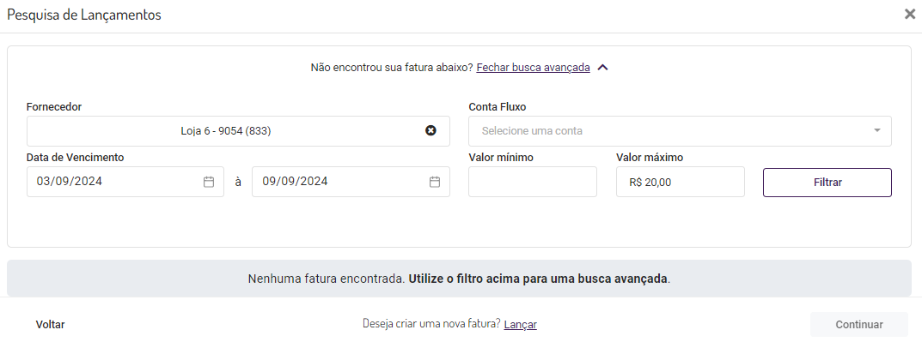
Task: Click the 'Nenhuma fatura encontrada' message banner
Action: (x=459, y=279)
